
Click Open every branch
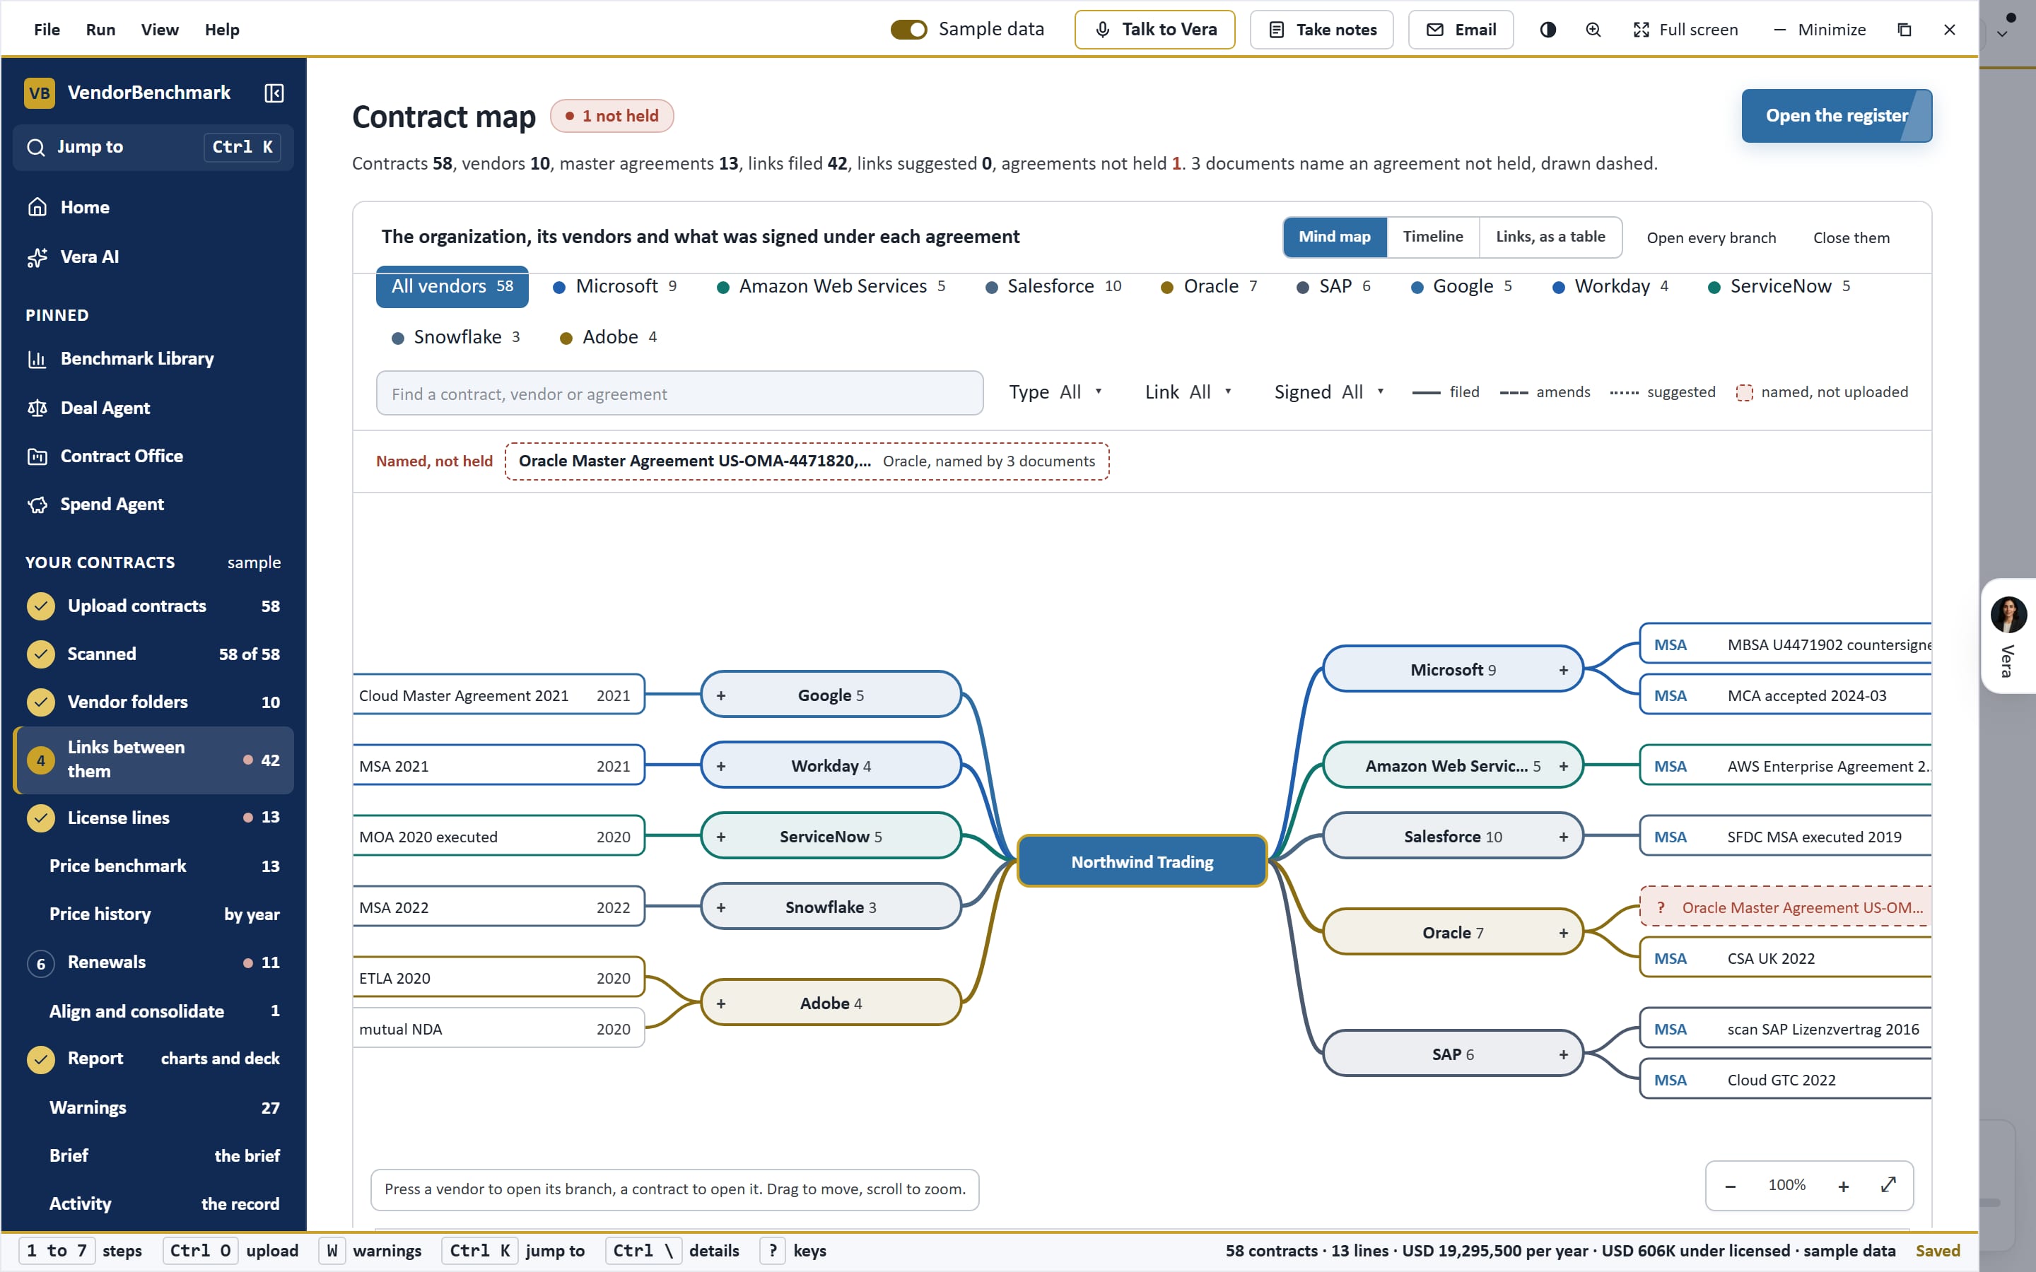pos(1712,238)
